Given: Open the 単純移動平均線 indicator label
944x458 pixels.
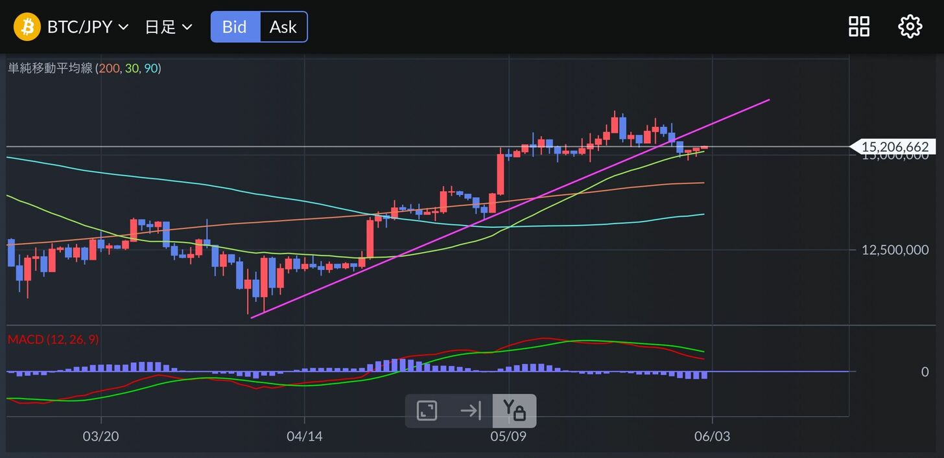Looking at the screenshot, I should 51,68.
